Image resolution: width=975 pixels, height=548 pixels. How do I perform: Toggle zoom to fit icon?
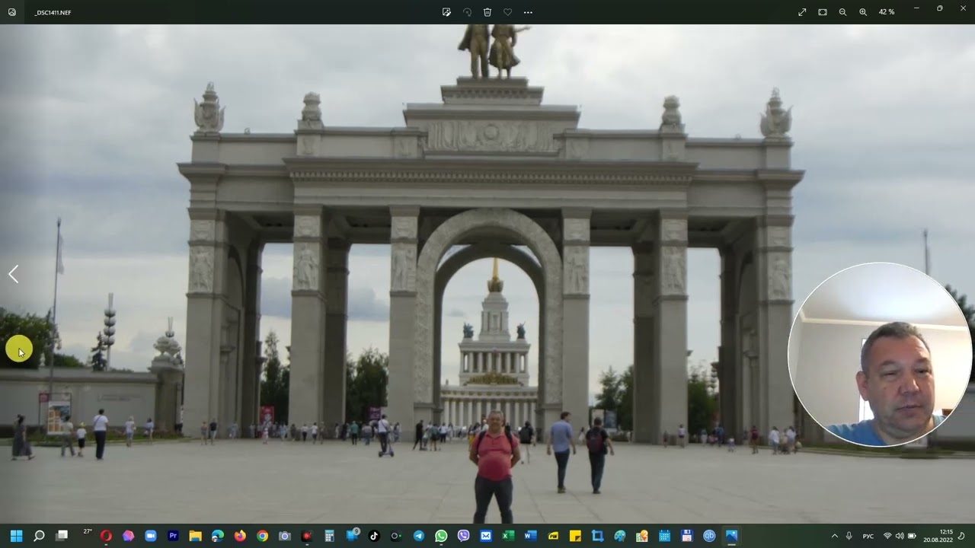[823, 12]
